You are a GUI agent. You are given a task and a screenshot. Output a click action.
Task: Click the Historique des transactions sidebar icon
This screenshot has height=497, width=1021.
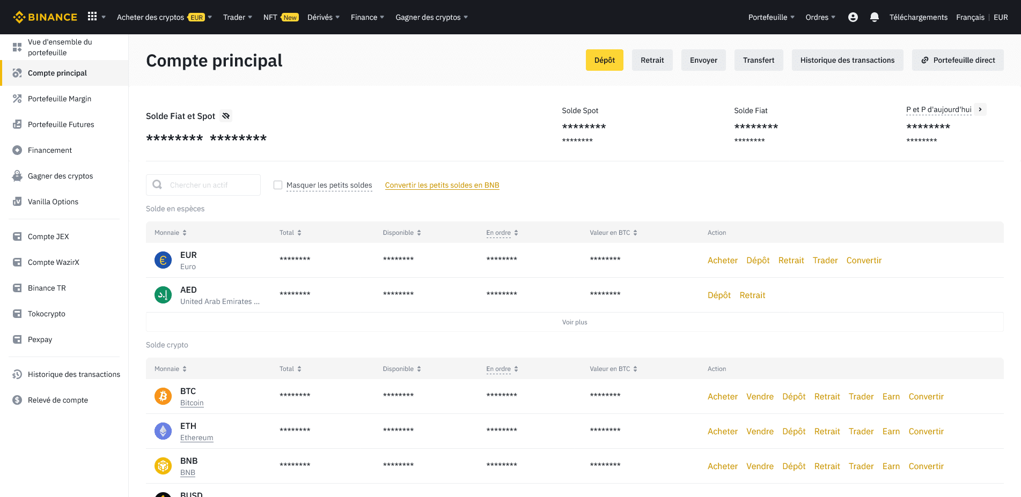(x=17, y=374)
